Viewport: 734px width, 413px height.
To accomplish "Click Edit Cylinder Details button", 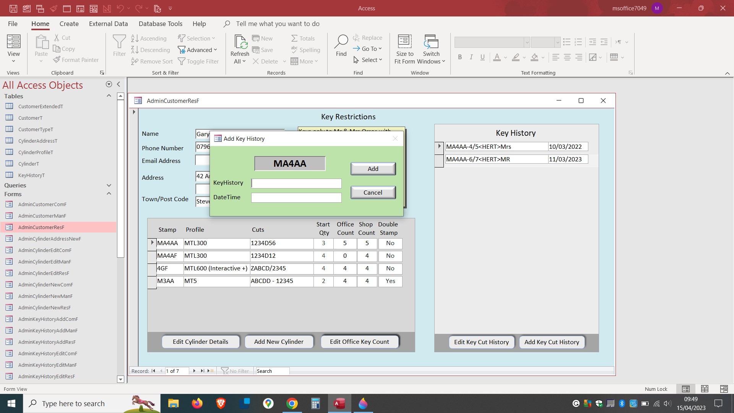I will (201, 342).
